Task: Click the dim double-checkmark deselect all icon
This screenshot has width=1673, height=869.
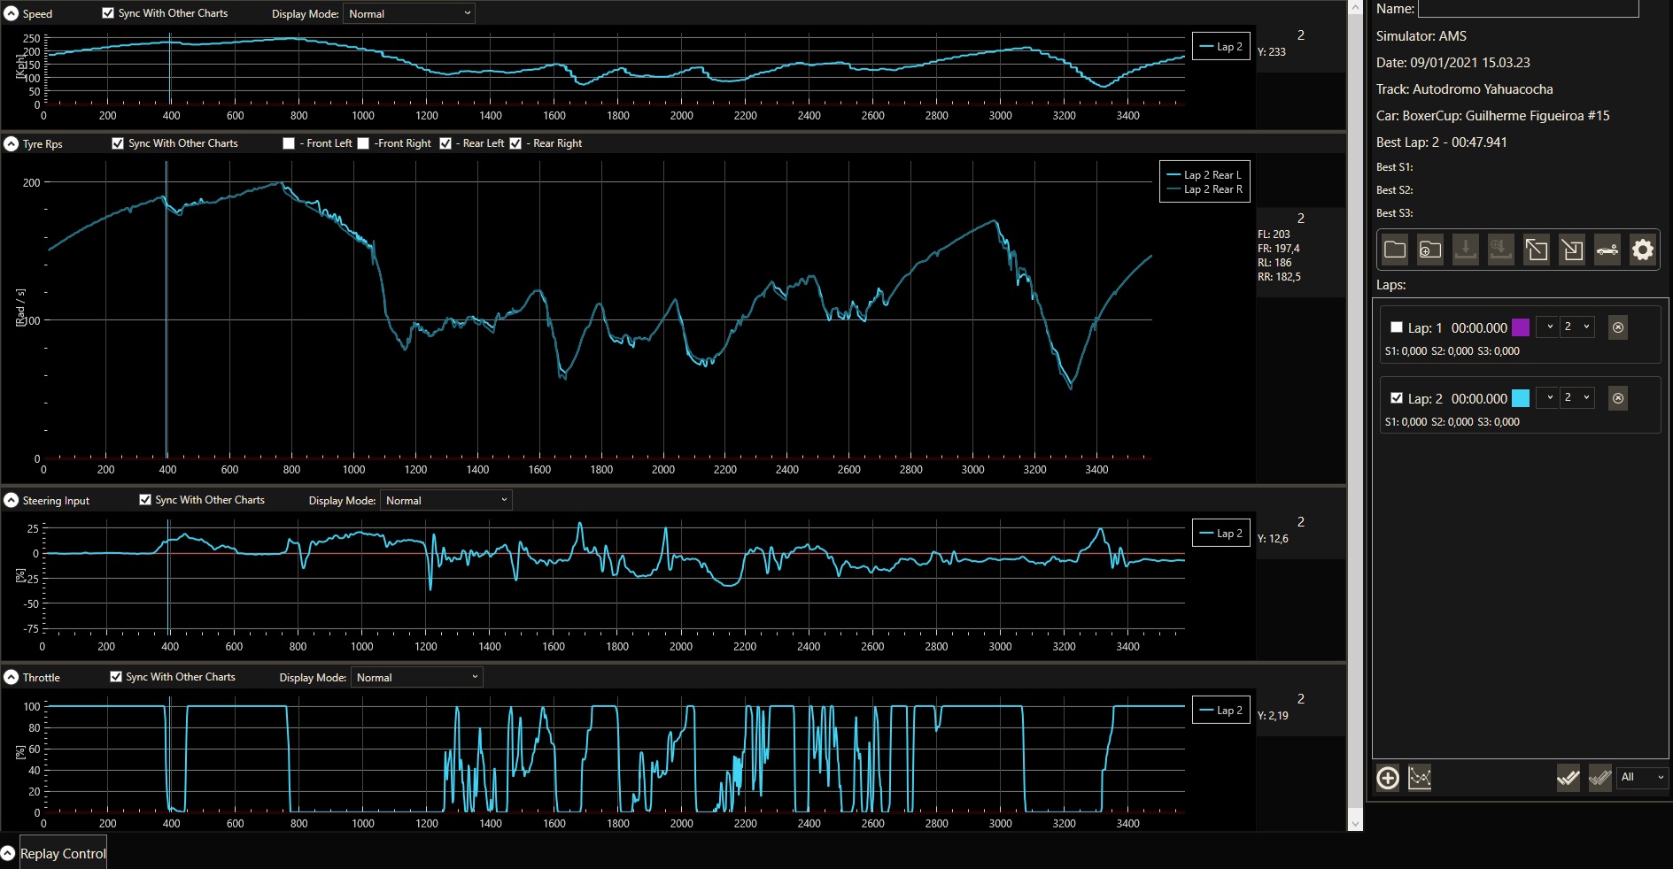Action: pos(1599,778)
